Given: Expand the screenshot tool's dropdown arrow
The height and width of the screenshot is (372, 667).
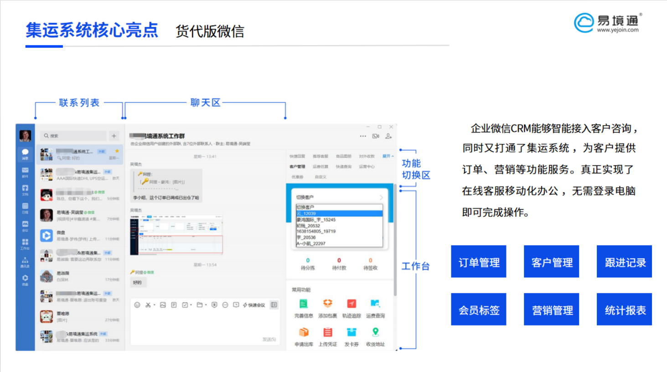Looking at the screenshot, I should (x=155, y=306).
